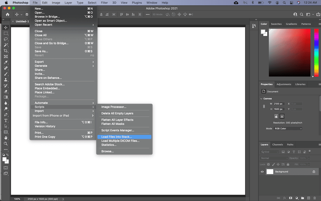Toggle Quick Mask mode icon
The image size is (321, 201).
pyautogui.click(x=6, y=168)
